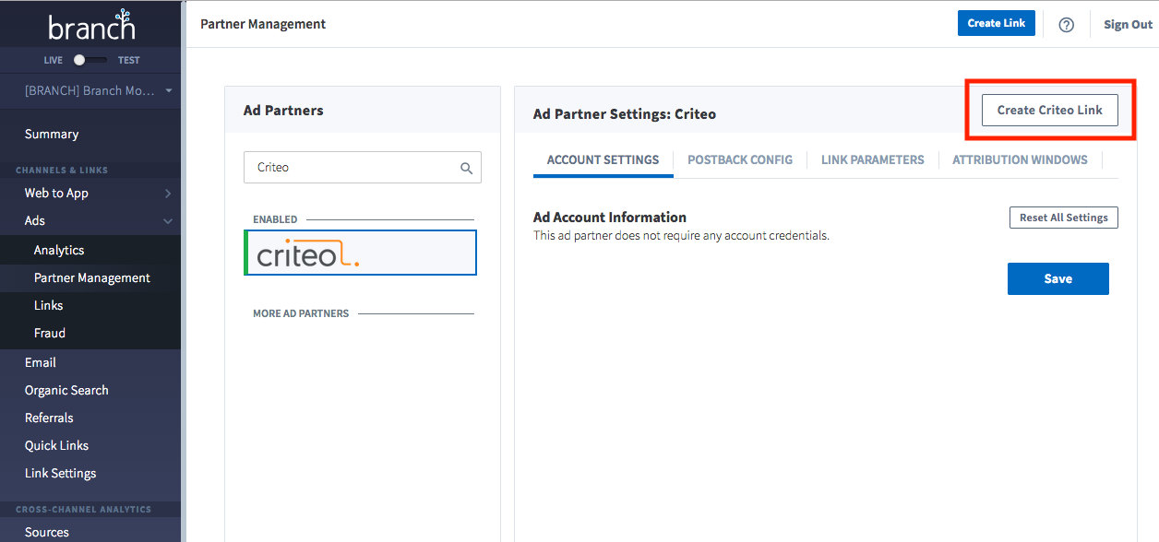1159x542 pixels.
Task: Click the Create Criteo Link button
Action: coord(1049,110)
